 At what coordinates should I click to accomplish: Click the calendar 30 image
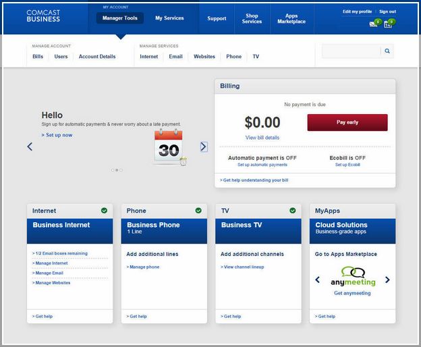pyautogui.click(x=170, y=147)
